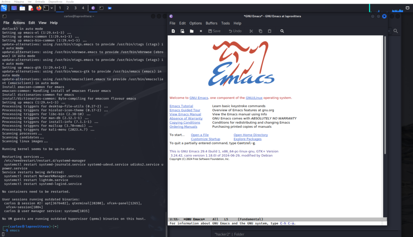Open the View menu in the terminal window
This screenshot has width=413, height=237.
click(x=42, y=23)
